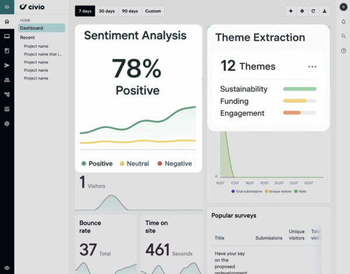Click the search magnifier icon on right rail
Image resolution: width=350 pixels, height=274 pixels.
(344, 36)
